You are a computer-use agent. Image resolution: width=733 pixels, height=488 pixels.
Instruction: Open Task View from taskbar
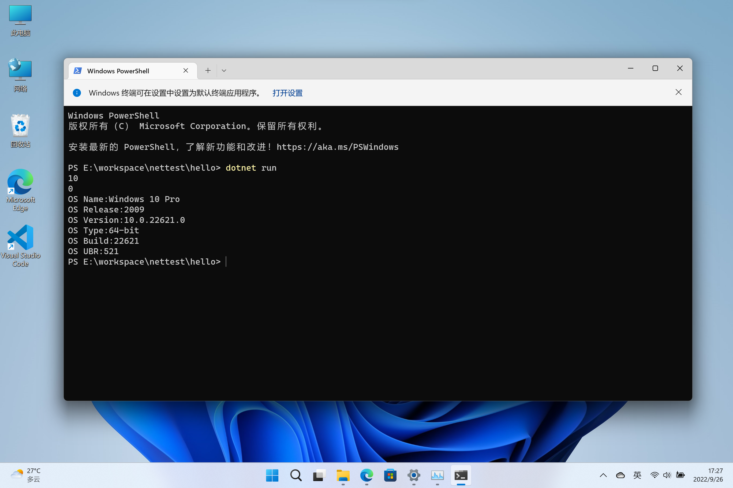[x=319, y=475]
